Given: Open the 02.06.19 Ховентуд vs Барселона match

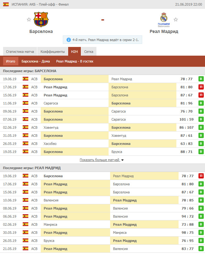Looking at the screenshot, I should 102,127.
